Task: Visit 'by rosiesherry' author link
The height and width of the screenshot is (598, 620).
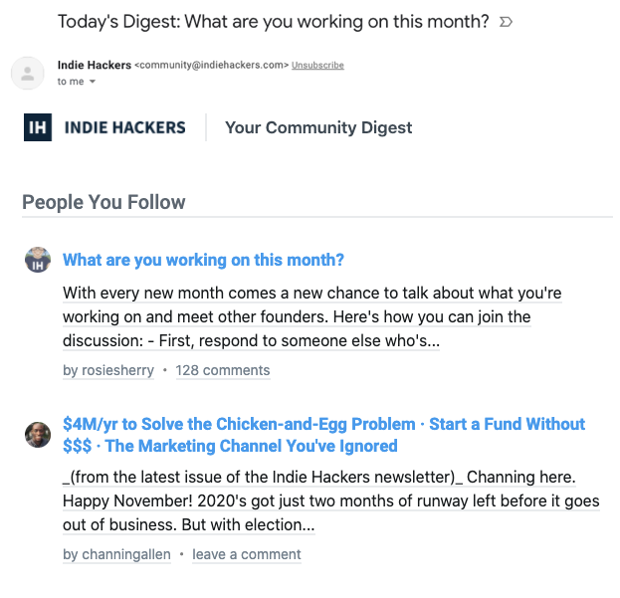Action: [108, 370]
